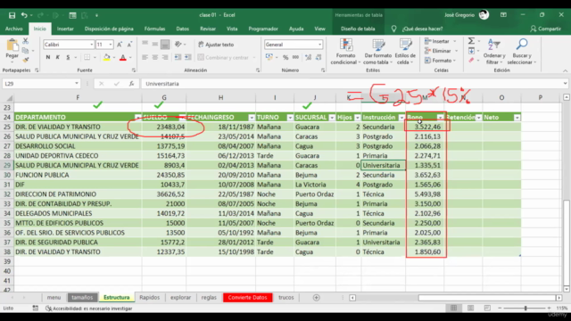571x321 pixels.
Task: Expand the Name Box dropdown
Action: coord(77,84)
